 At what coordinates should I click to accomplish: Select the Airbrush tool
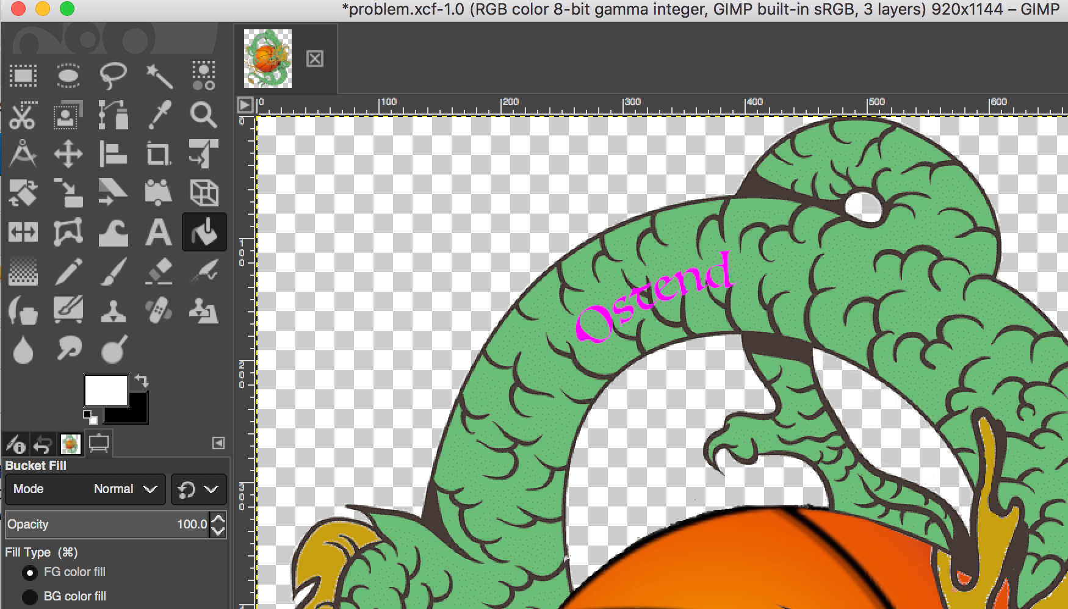point(204,271)
